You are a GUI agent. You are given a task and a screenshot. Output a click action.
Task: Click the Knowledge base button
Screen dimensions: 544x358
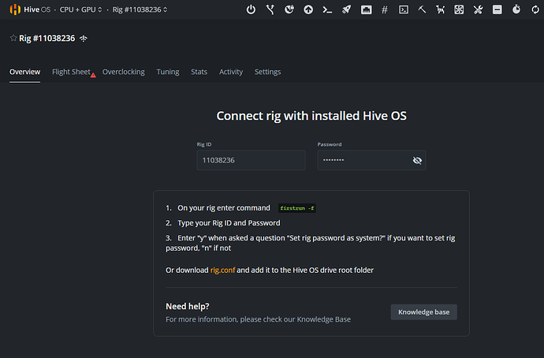423,312
